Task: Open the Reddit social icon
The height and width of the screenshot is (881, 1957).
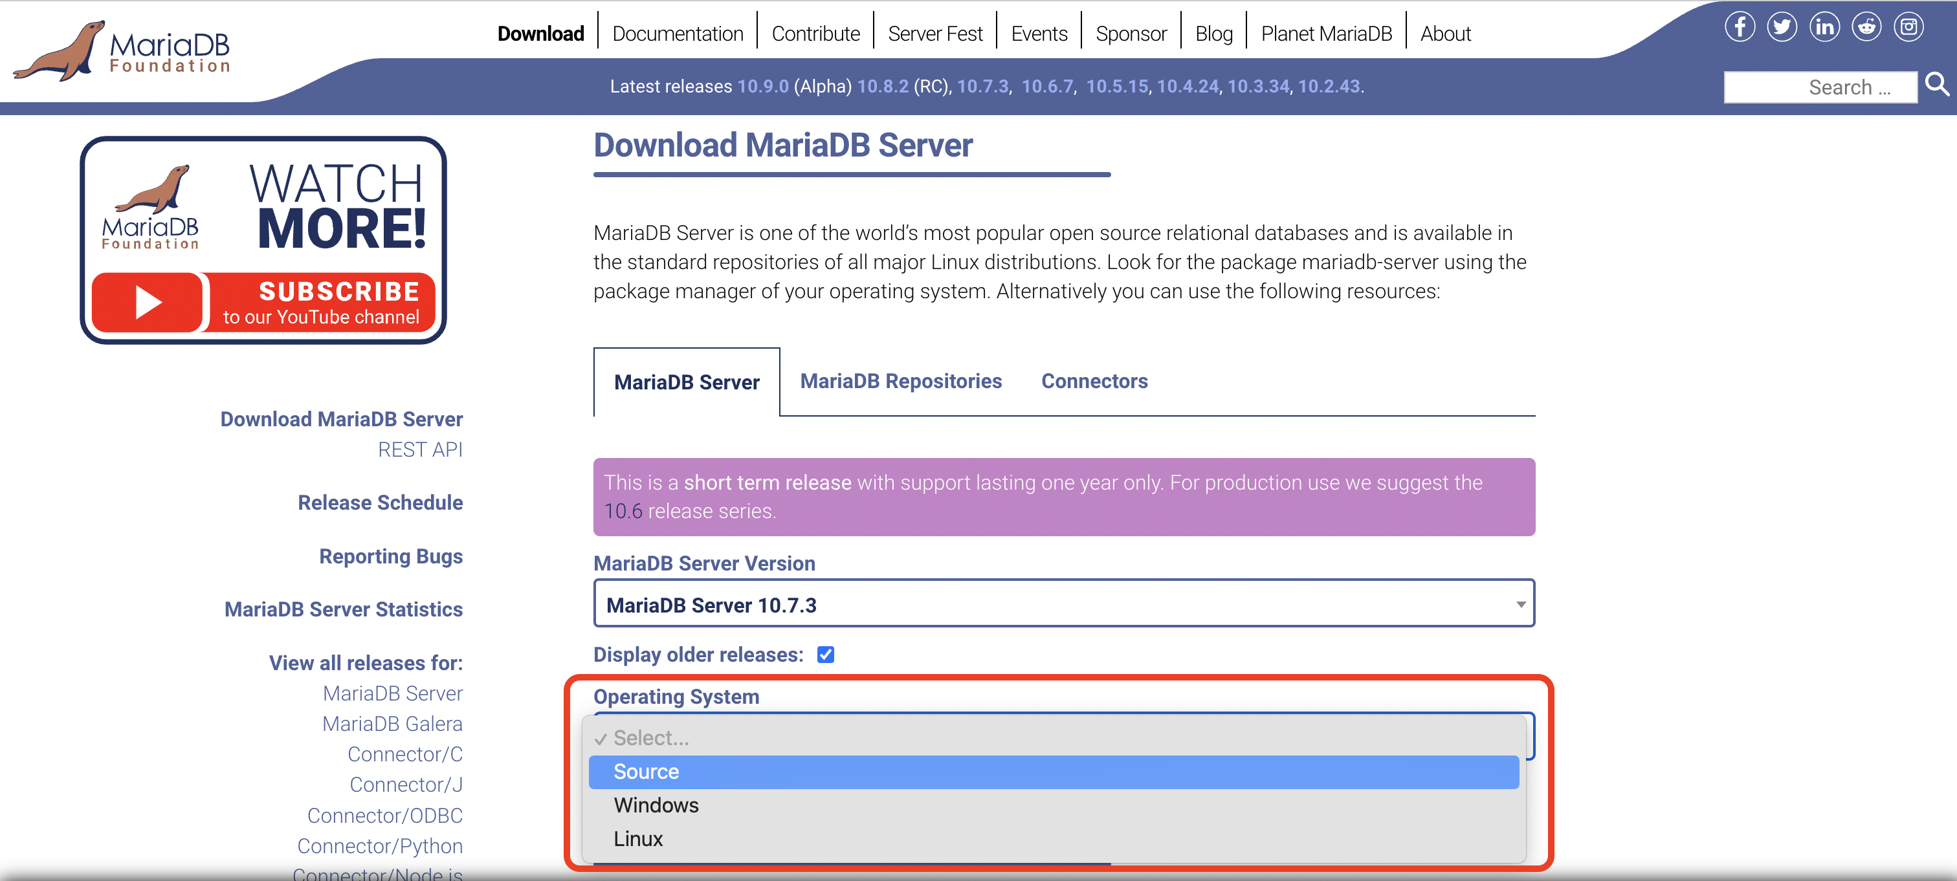Action: pyautogui.click(x=1866, y=27)
